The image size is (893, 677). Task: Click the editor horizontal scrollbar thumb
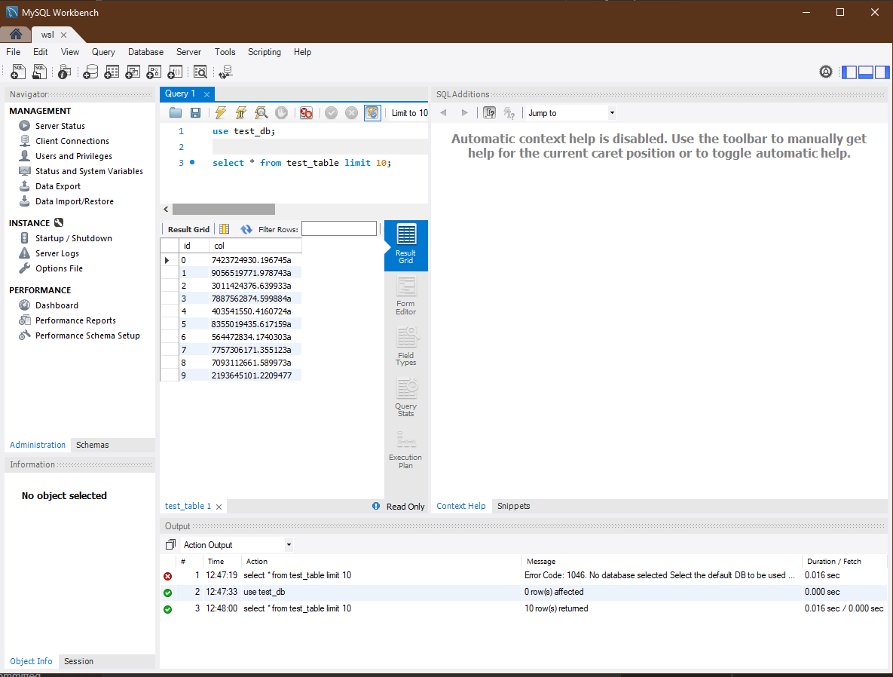(224, 209)
